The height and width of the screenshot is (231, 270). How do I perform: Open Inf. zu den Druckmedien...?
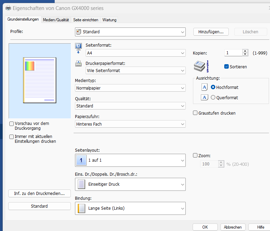coord(40,194)
